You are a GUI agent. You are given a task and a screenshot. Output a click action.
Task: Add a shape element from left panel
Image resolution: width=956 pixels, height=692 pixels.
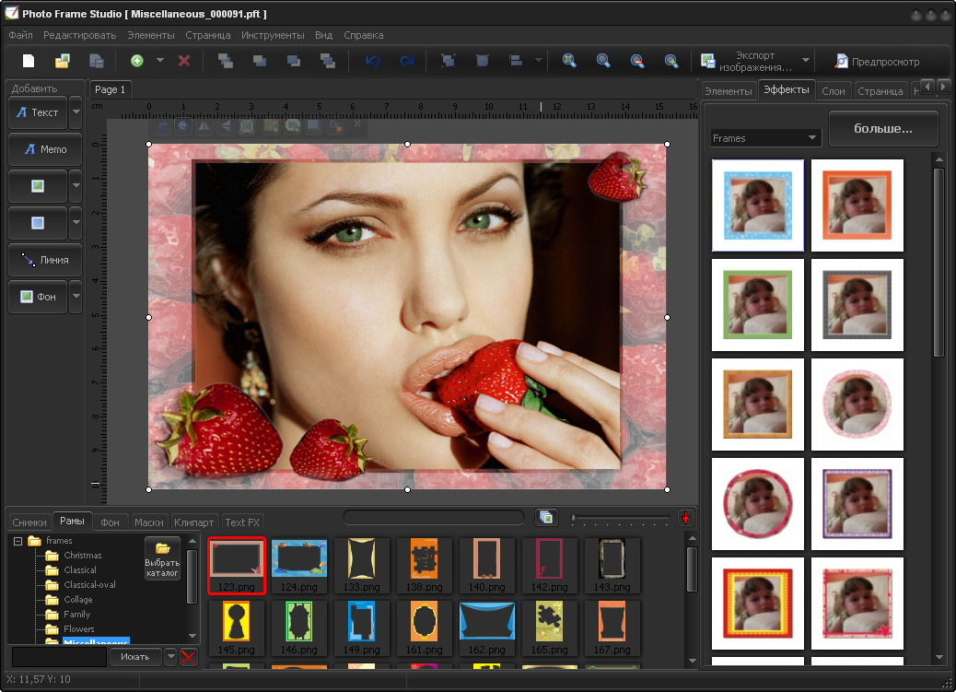(x=38, y=223)
